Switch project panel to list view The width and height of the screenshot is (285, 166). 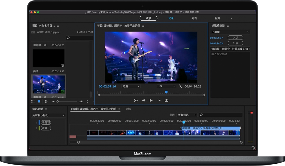pyautogui.click(x=33, y=101)
